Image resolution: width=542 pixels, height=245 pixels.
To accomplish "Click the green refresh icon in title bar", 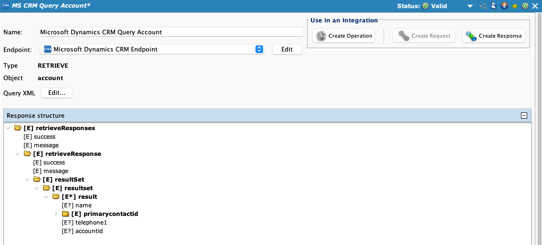I will (525, 6).
